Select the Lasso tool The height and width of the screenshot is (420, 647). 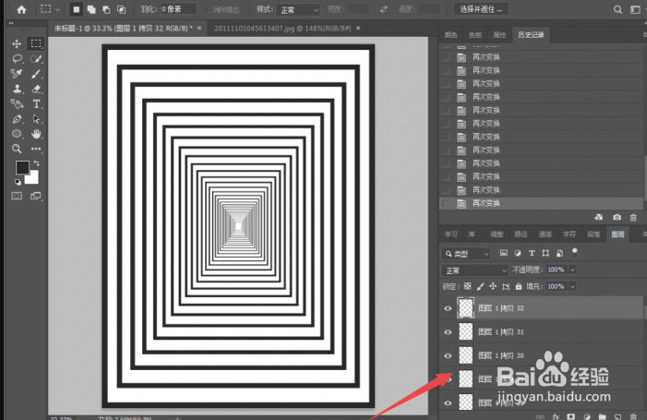click(17, 59)
